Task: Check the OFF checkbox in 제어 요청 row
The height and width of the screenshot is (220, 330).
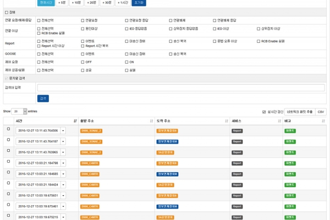Action: [82, 62]
